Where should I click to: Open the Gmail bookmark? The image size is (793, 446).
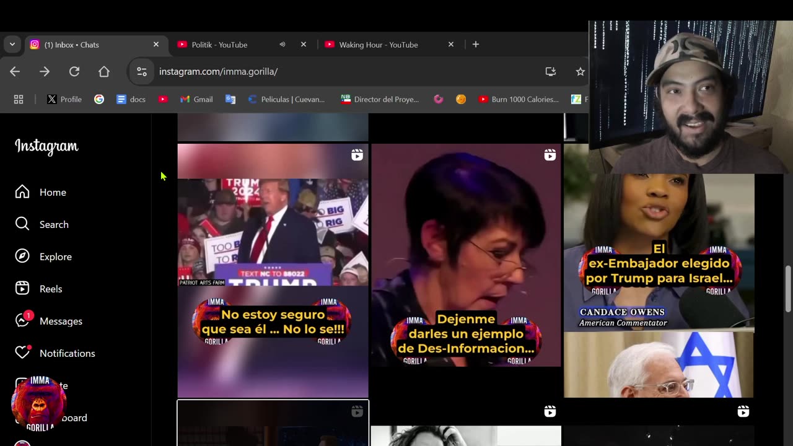196,99
